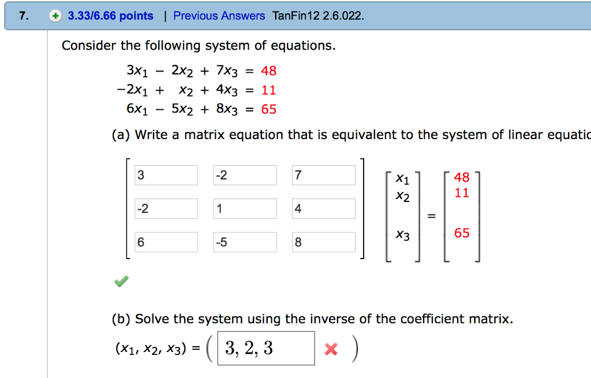This screenshot has height=378, width=591.
Task: Select the matrix cell containing -5
Action: coord(244,242)
